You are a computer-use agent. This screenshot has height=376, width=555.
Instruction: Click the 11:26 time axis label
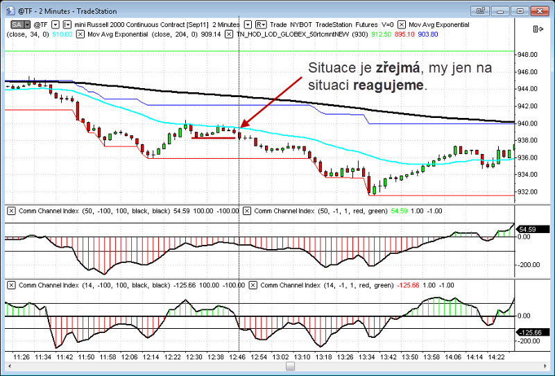click(x=22, y=357)
